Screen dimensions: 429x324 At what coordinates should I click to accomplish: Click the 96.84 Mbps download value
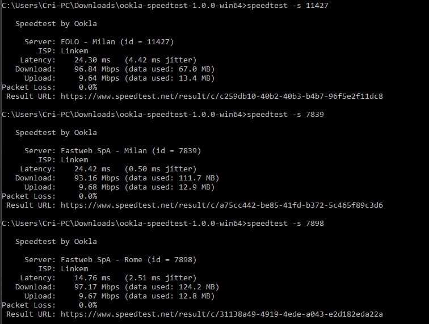click(97, 69)
